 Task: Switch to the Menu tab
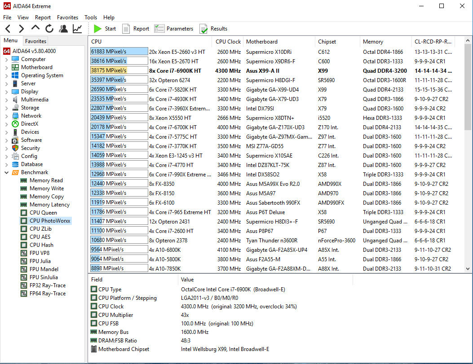(x=11, y=40)
